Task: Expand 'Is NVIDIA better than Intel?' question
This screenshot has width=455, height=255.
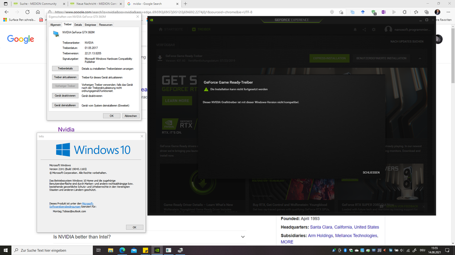Action: [x=243, y=237]
